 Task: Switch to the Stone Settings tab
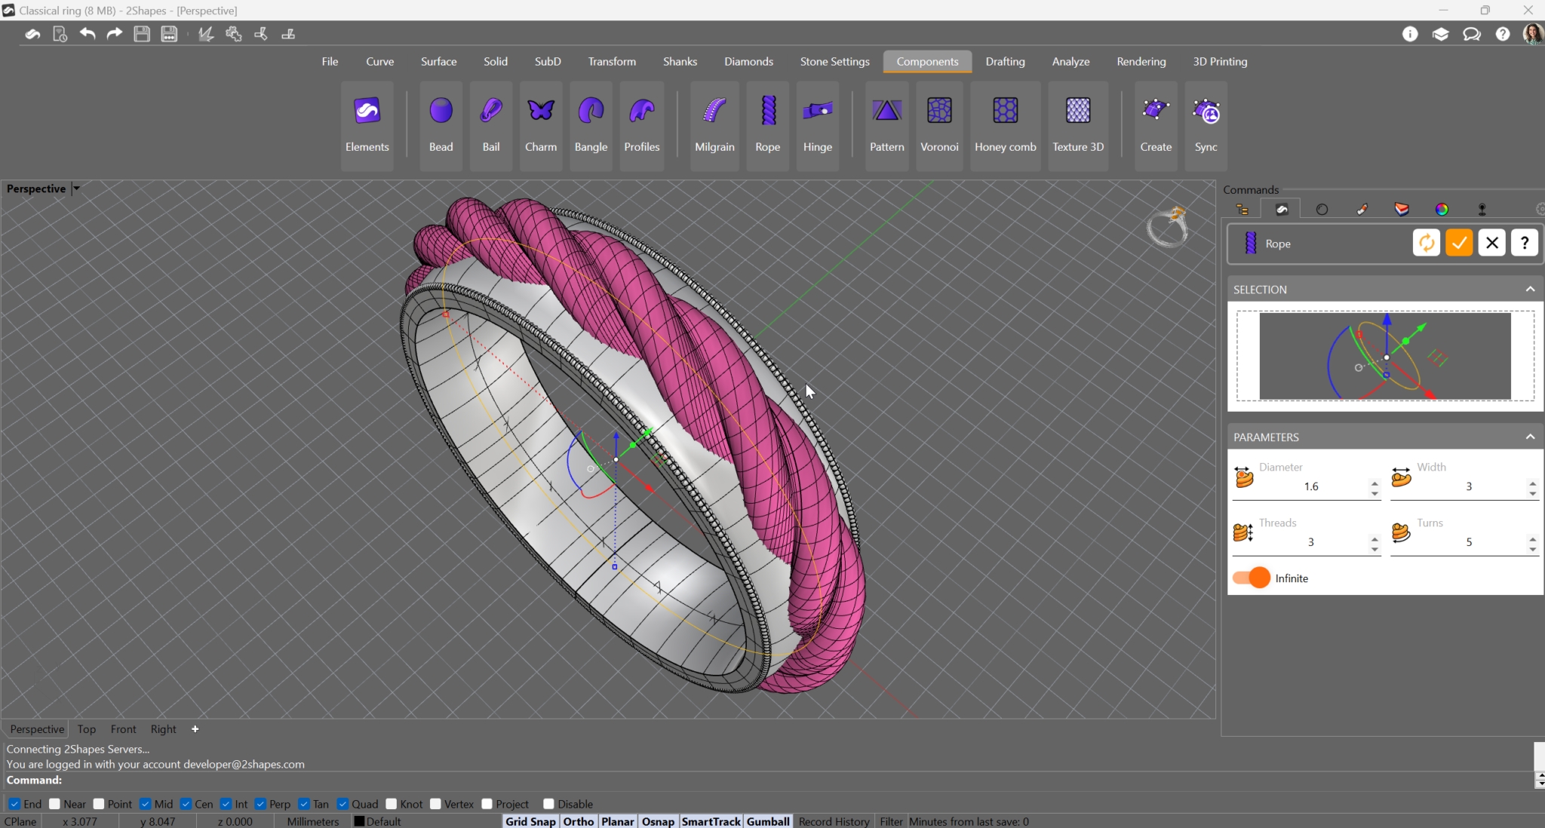pyautogui.click(x=834, y=62)
